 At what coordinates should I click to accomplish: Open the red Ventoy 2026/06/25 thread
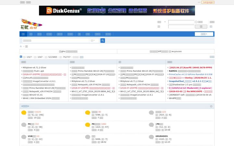pyautogui.click(x=190, y=78)
